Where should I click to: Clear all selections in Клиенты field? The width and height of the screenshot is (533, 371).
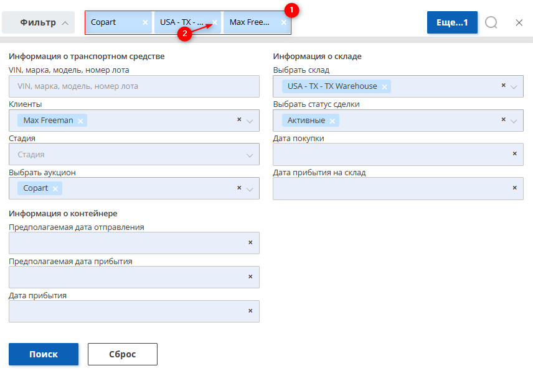coord(239,119)
